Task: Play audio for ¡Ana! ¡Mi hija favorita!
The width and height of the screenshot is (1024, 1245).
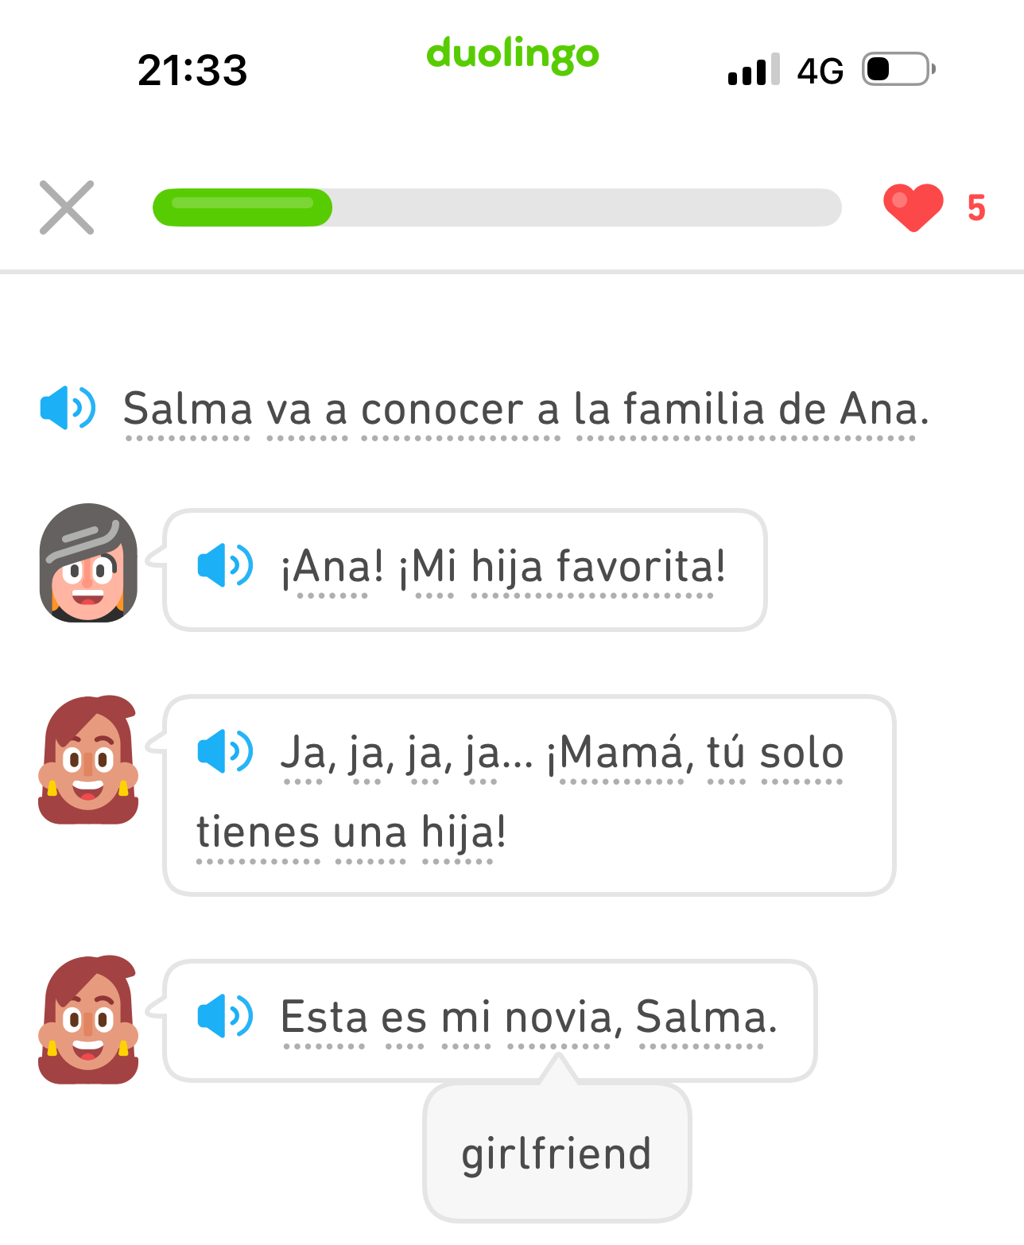Action: (x=225, y=565)
